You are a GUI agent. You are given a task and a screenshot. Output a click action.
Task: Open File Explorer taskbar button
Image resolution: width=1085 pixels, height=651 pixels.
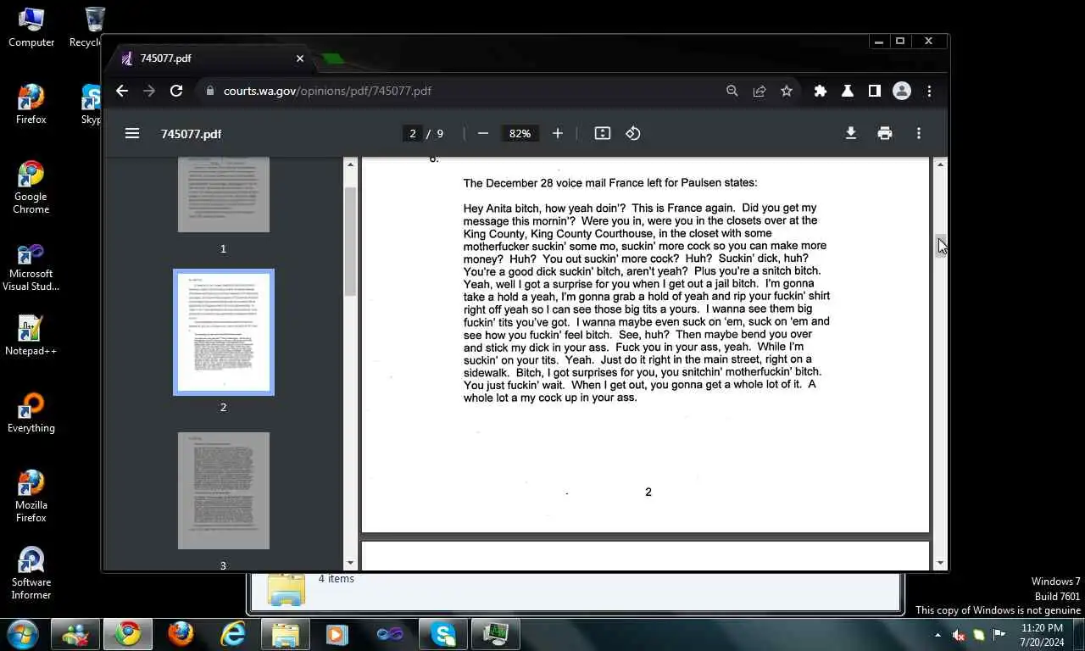[285, 634]
